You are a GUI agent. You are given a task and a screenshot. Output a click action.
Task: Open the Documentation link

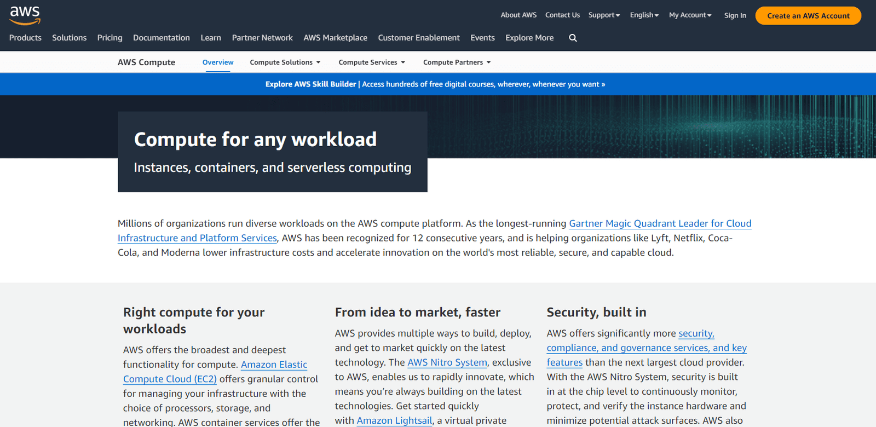click(162, 38)
